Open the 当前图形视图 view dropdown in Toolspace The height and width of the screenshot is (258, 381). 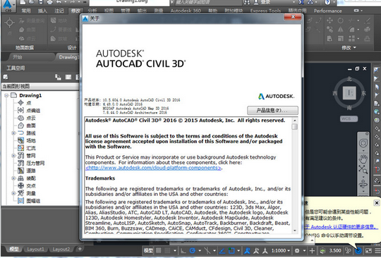coord(40,86)
